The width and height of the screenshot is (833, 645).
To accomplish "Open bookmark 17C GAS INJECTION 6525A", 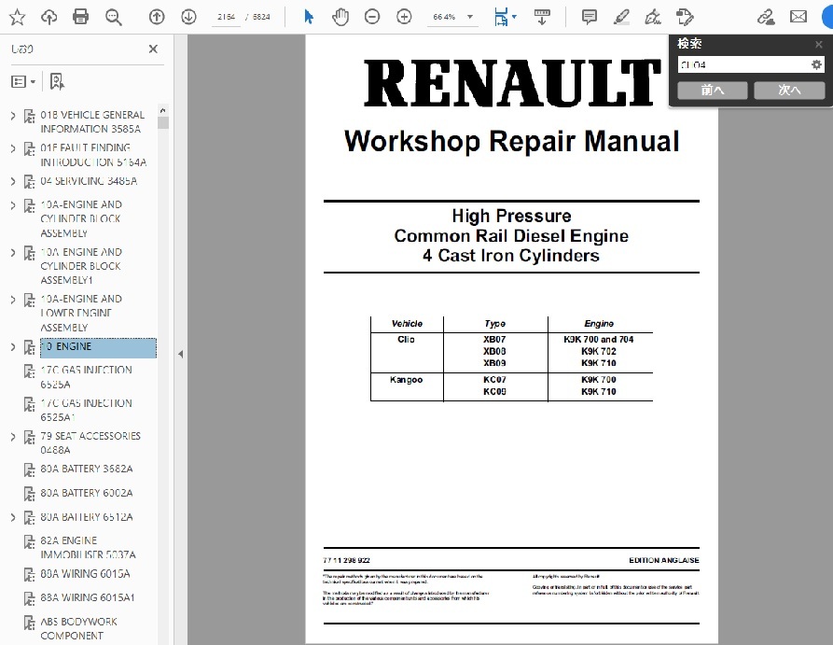I will [86, 377].
